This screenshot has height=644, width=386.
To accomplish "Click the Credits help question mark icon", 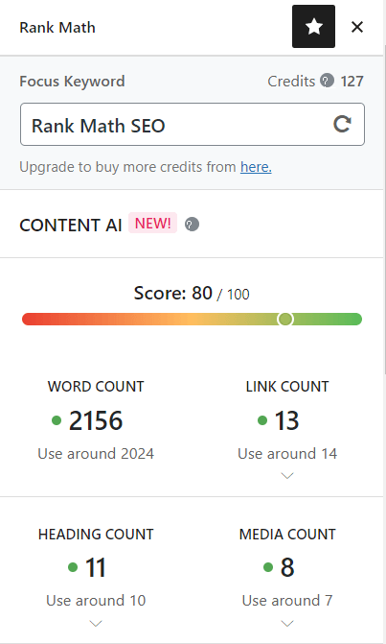I will 327,81.
